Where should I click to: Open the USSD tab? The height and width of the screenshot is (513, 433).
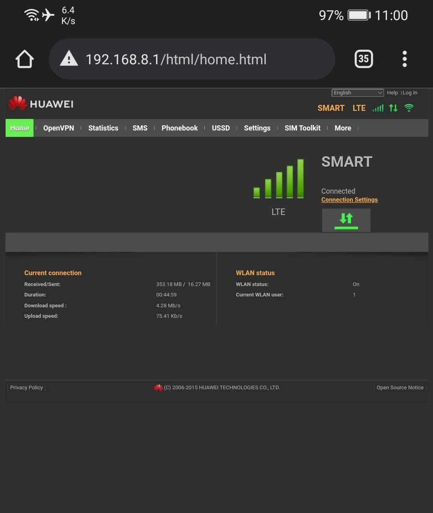coord(221,128)
